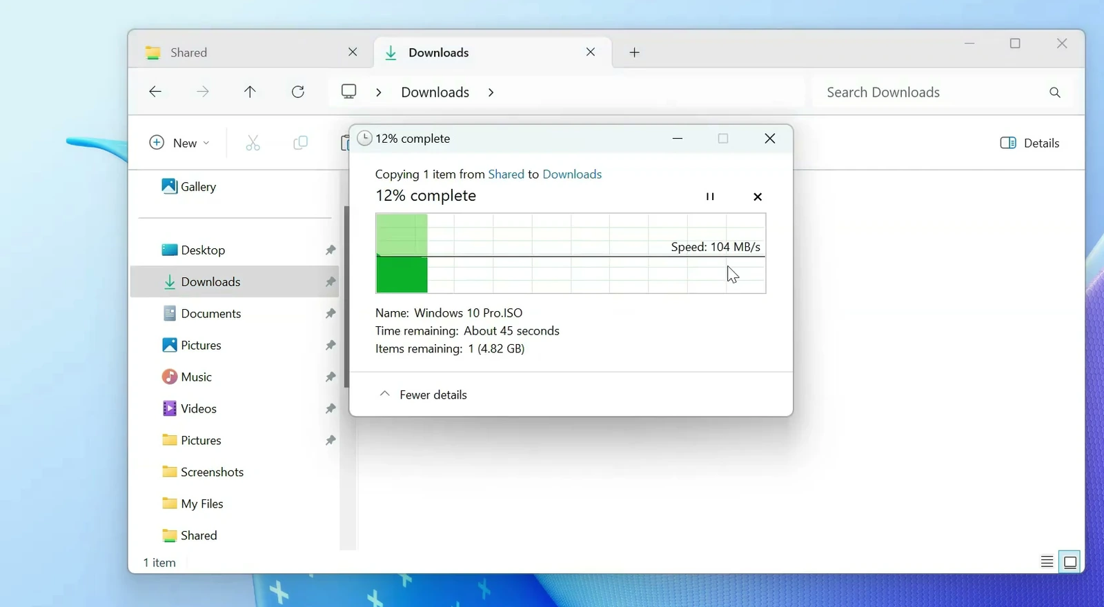Cancel the copy with the X beside pause
This screenshot has height=607, width=1104.
click(758, 197)
